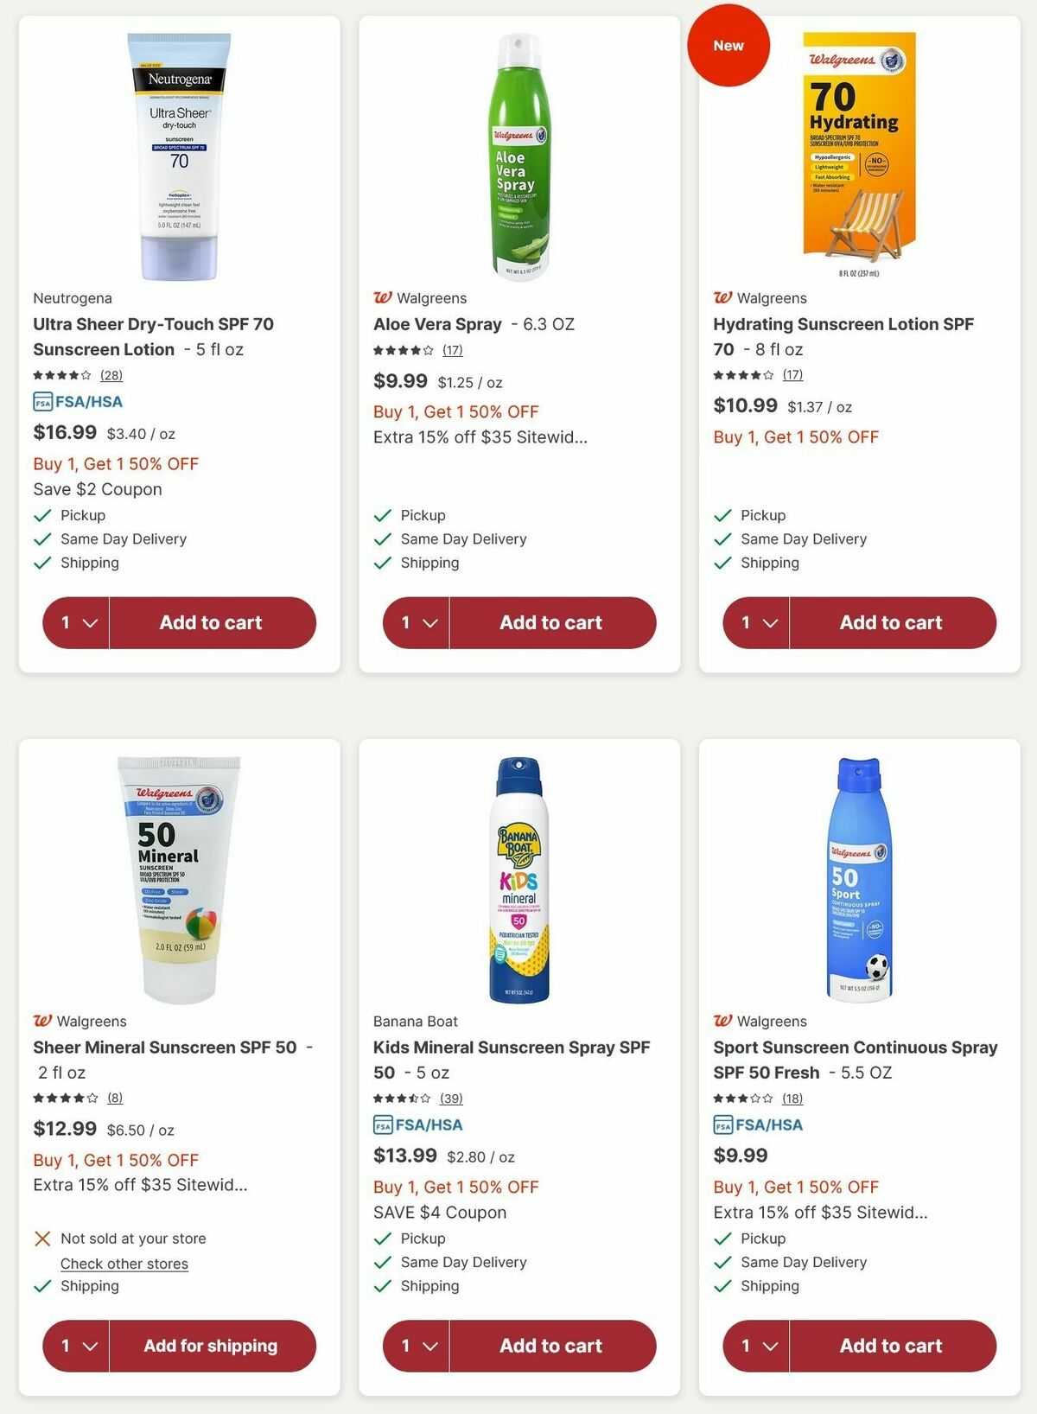Click the star rating for Aloe Vera Spray

402,350
